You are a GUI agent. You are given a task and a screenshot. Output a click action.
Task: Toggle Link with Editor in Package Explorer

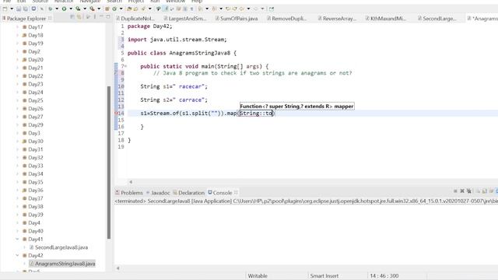pos(79,16)
